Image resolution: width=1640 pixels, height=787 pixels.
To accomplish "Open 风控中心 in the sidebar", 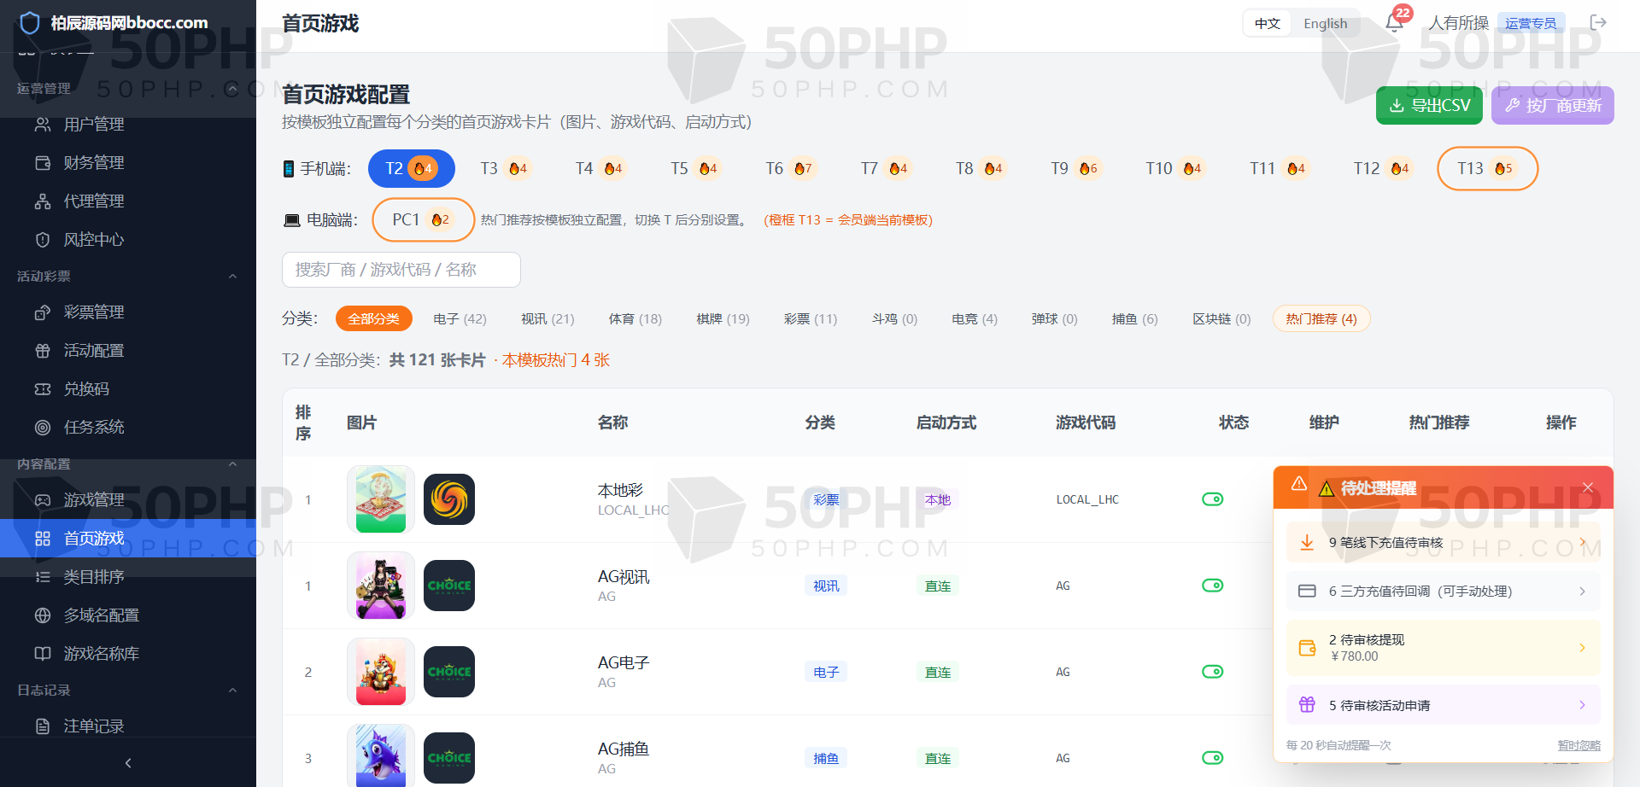I will click(128, 239).
